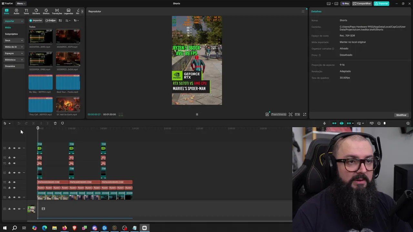
Task: Switch to the Efeitos tab
Action: coord(46,12)
